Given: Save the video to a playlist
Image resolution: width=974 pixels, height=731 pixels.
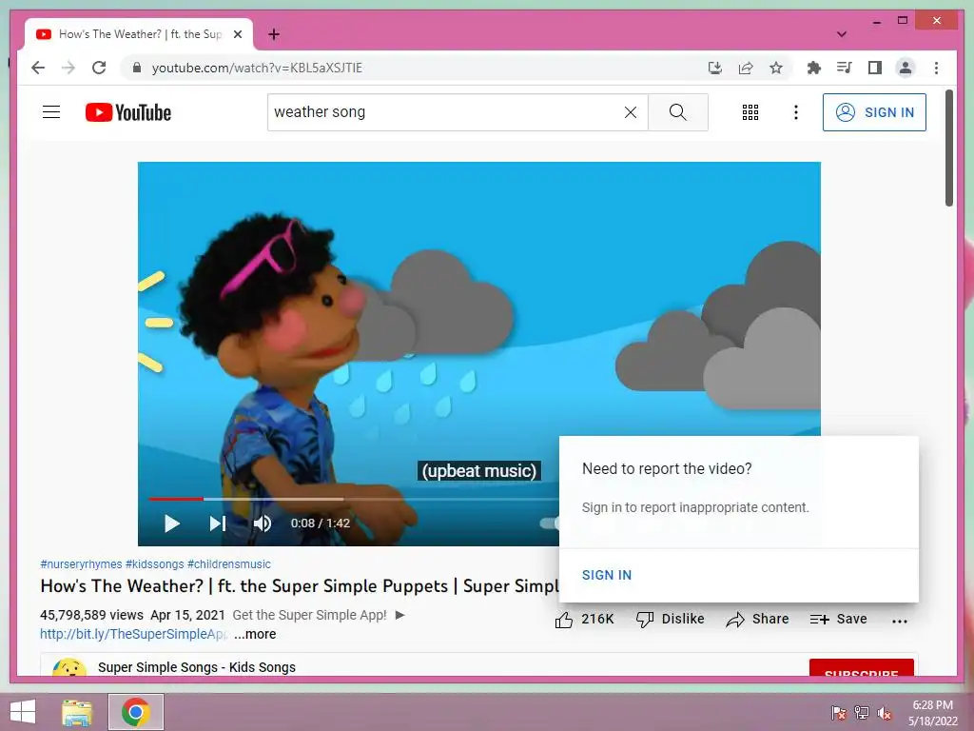Looking at the screenshot, I should tap(838, 619).
